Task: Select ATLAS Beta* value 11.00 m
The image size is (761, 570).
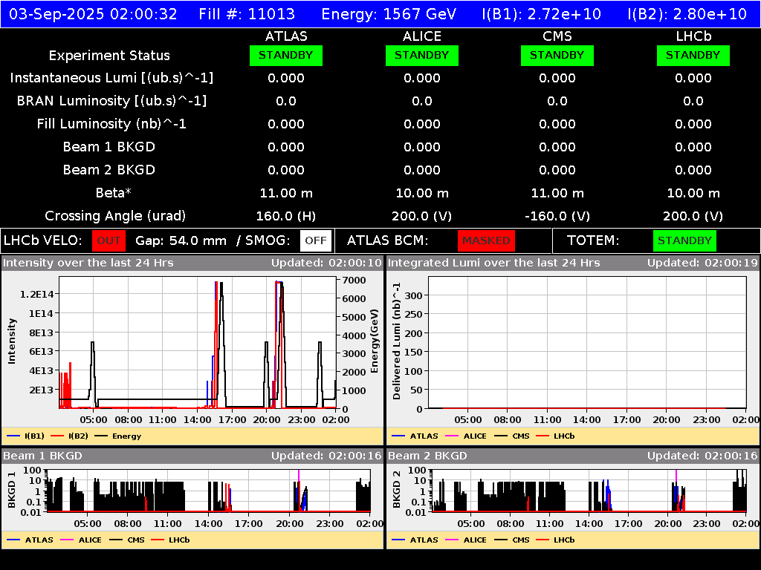Action: [x=286, y=194]
